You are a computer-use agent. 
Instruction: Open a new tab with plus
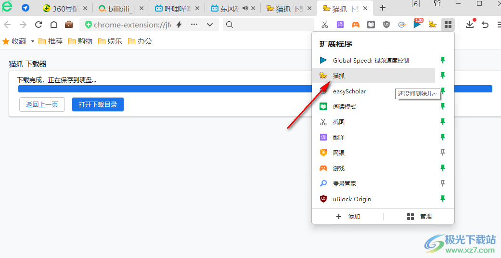[x=383, y=8]
